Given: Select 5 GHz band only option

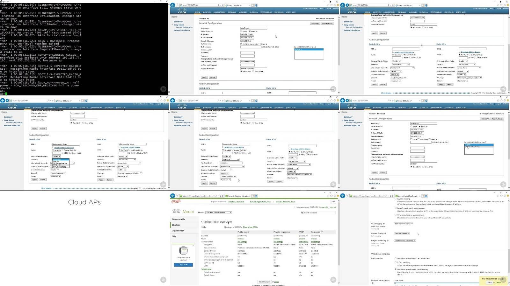Looking at the screenshot, I should pos(396,262).
